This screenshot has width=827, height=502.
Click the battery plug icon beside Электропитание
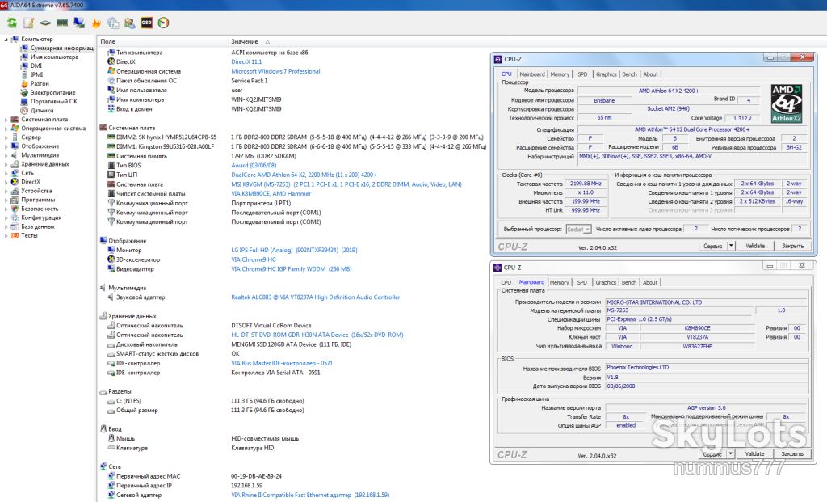pyautogui.click(x=24, y=92)
